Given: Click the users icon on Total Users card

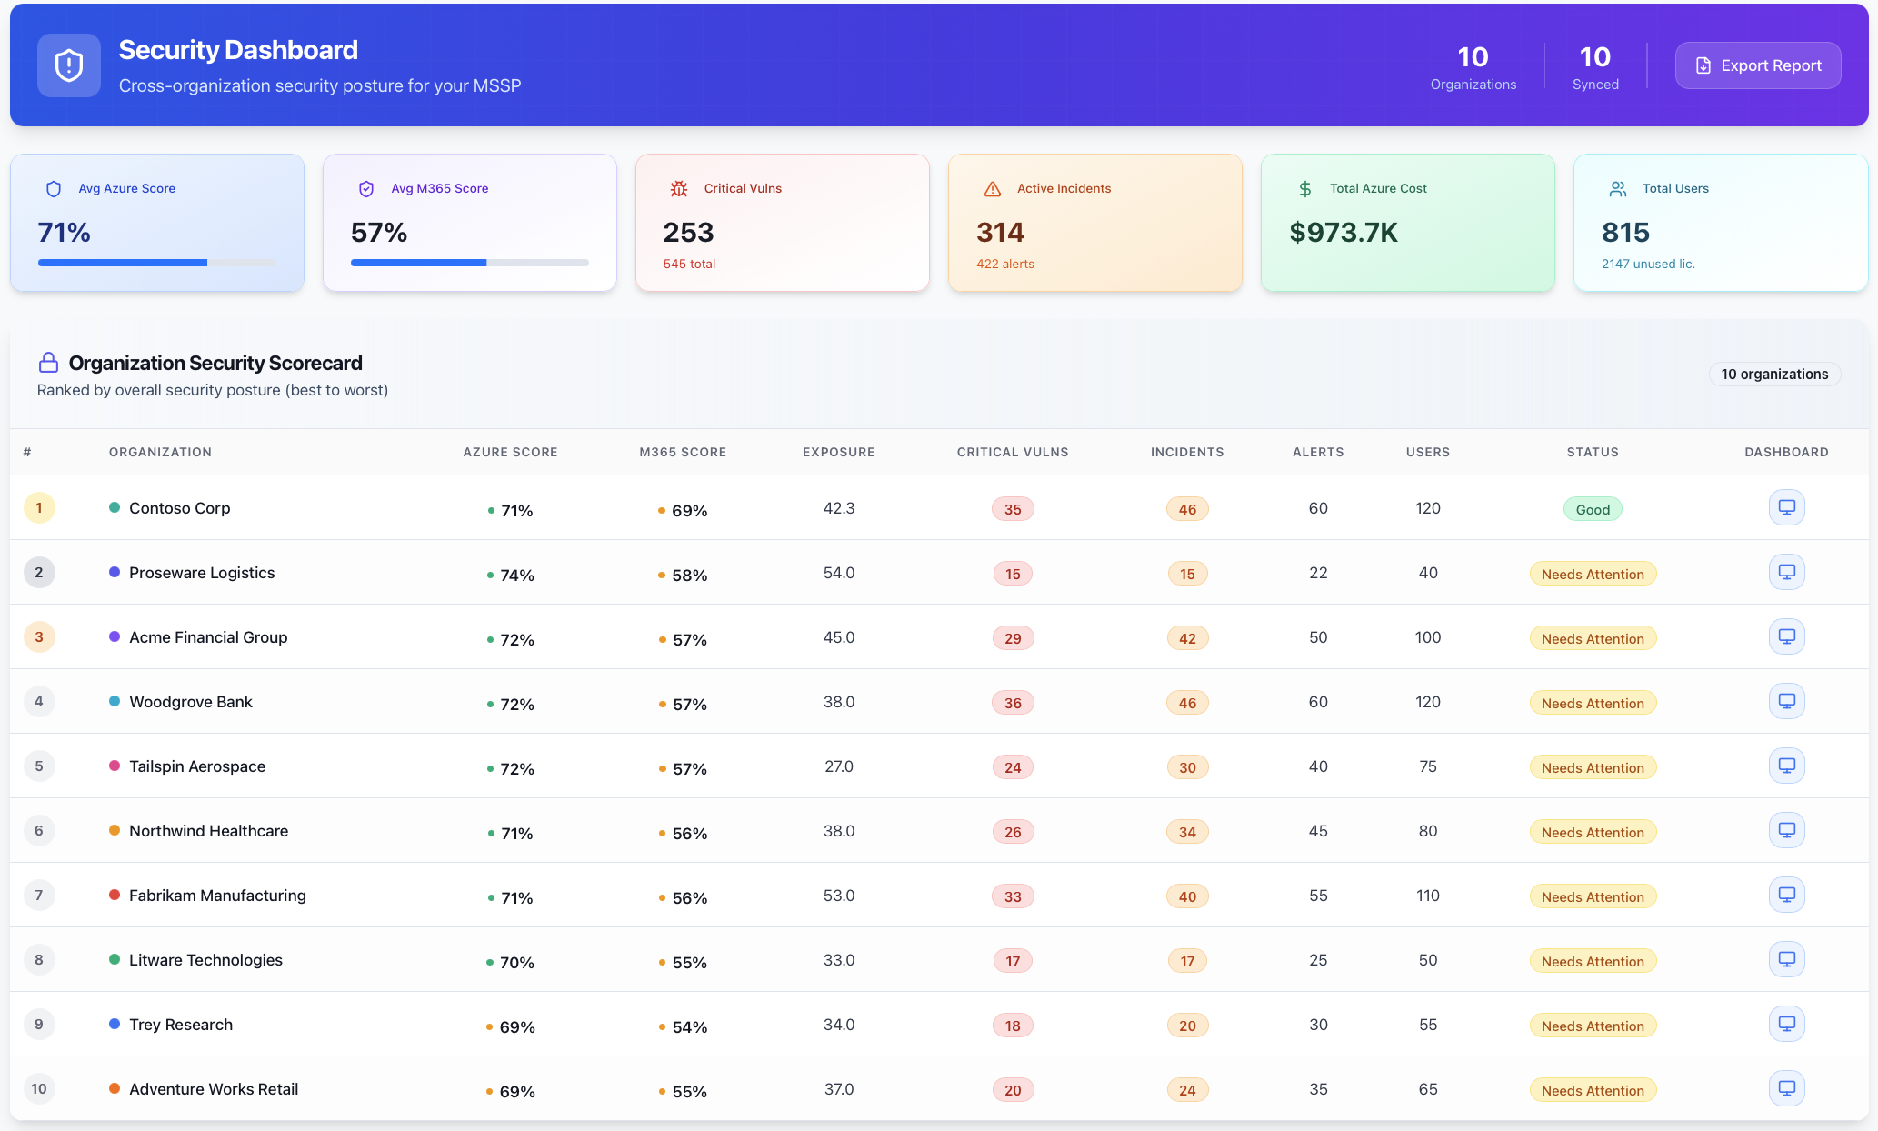Looking at the screenshot, I should pyautogui.click(x=1617, y=188).
